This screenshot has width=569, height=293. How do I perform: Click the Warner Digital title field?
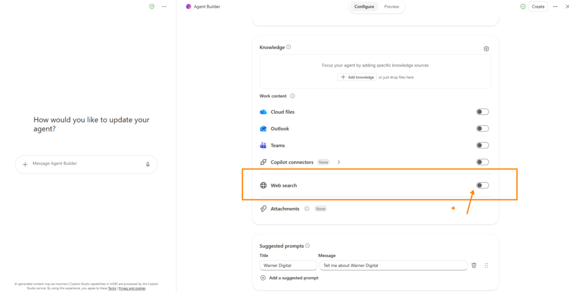288,265
